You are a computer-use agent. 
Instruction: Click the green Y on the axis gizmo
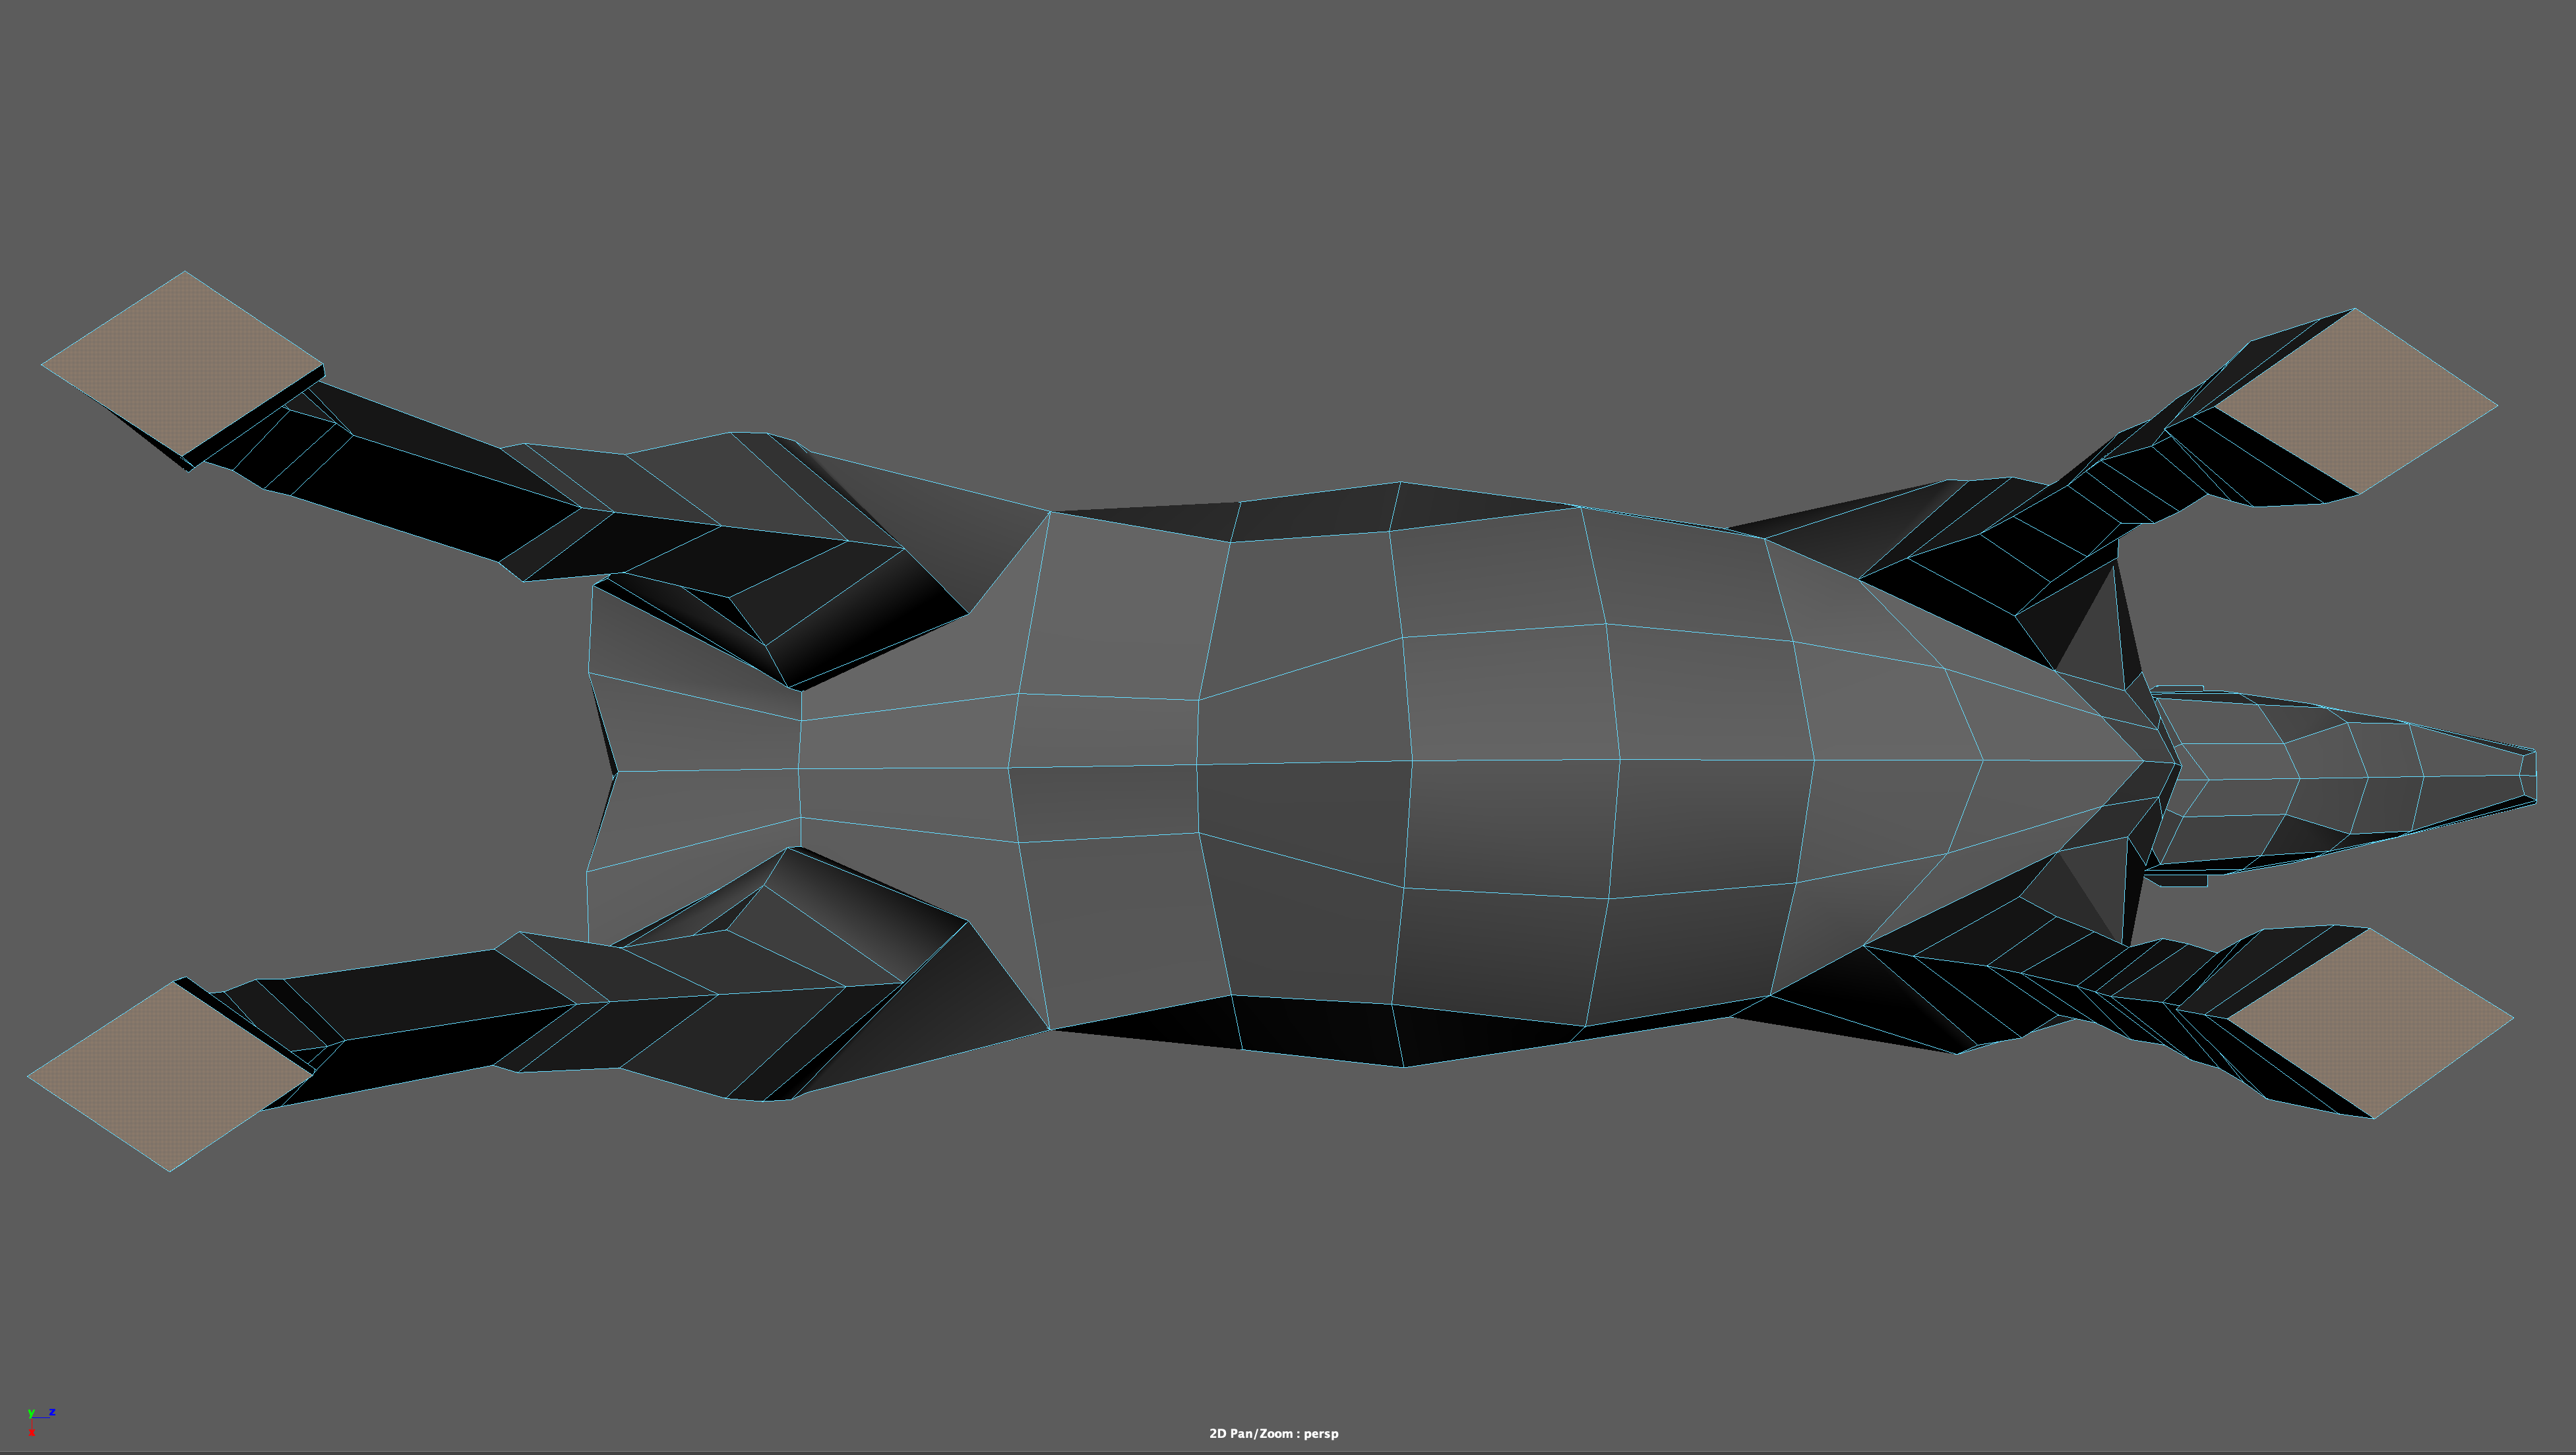point(31,1413)
